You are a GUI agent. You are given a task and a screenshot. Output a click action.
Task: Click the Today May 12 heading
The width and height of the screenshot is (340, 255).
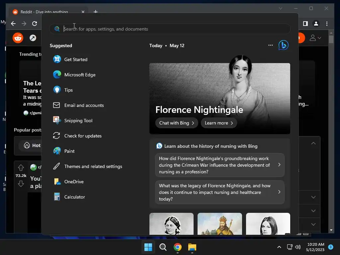(167, 45)
